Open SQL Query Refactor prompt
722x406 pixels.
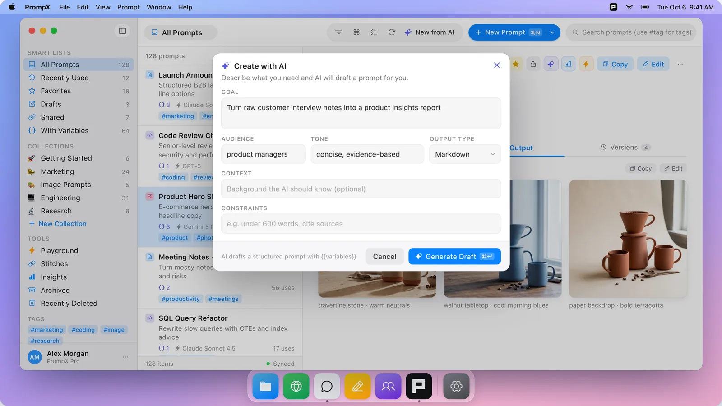pos(220,332)
